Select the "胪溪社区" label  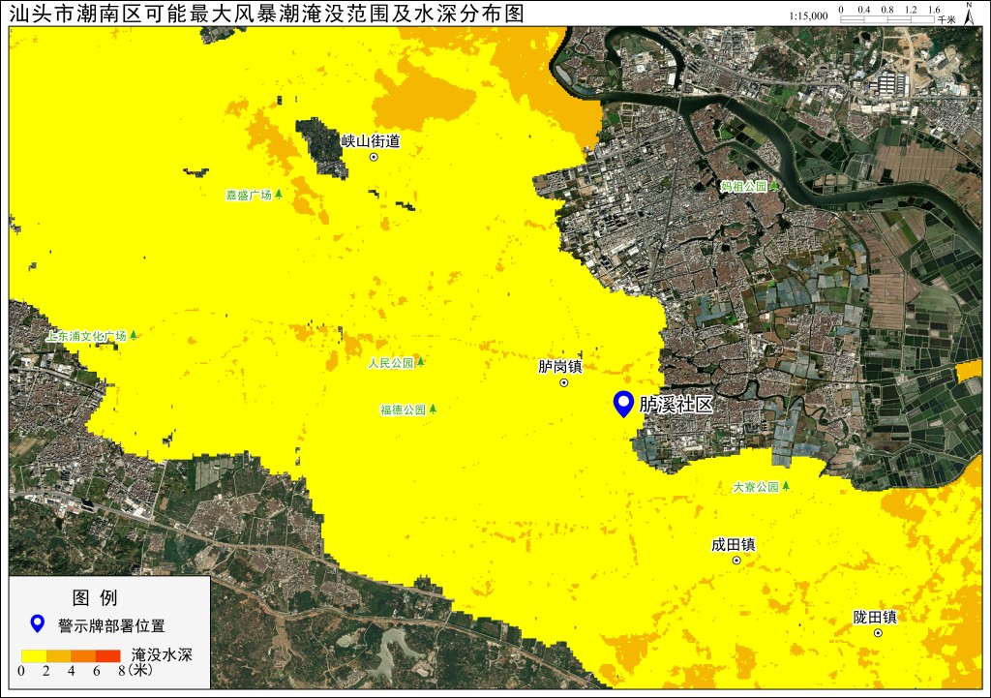point(676,405)
